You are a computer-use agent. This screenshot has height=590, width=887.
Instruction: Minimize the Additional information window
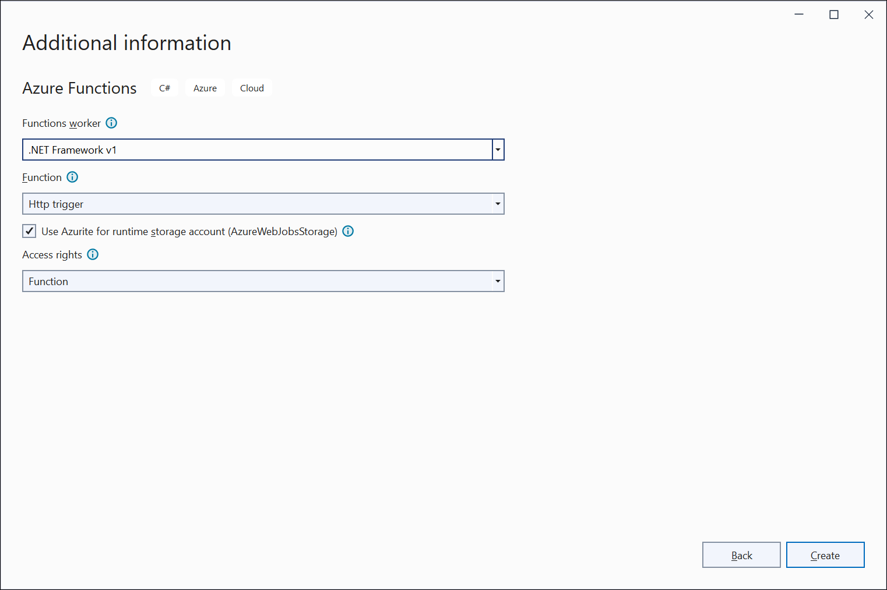pyautogui.click(x=799, y=15)
